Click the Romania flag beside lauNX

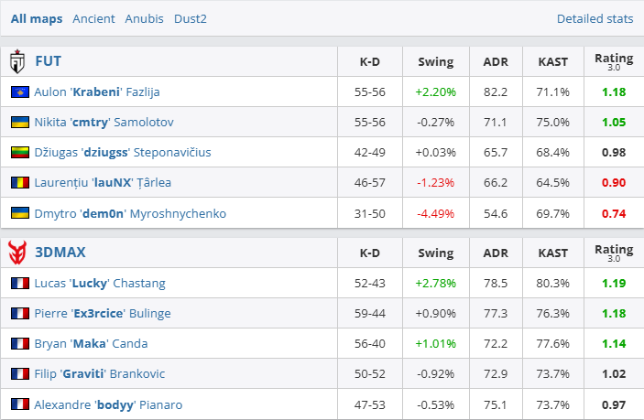[x=18, y=183]
